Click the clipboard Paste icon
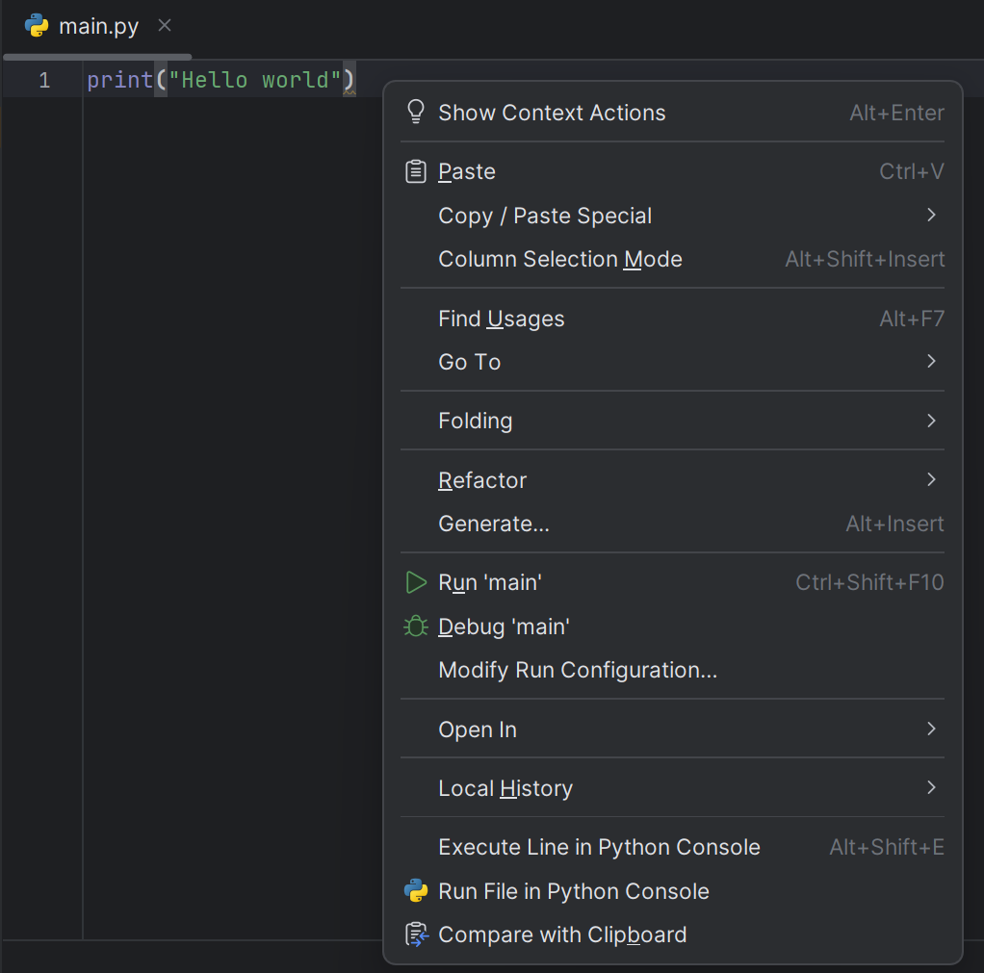The width and height of the screenshot is (984, 973). tap(416, 172)
